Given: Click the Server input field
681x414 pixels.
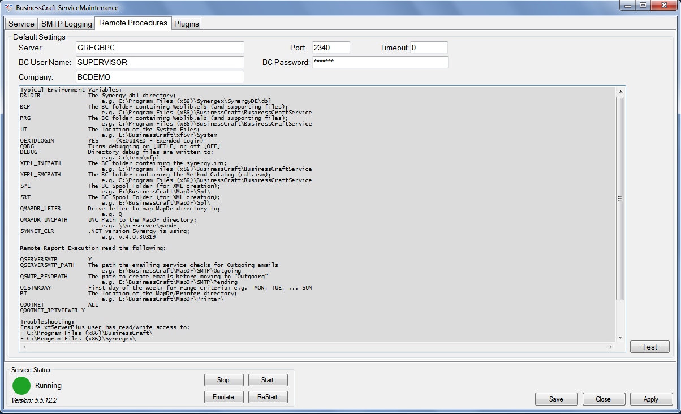Looking at the screenshot, I should (160, 48).
